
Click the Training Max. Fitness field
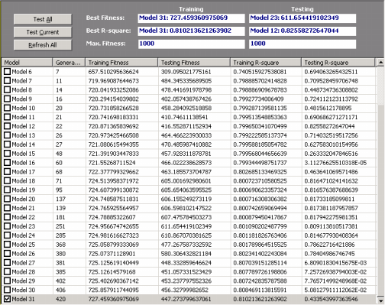pos(191,44)
